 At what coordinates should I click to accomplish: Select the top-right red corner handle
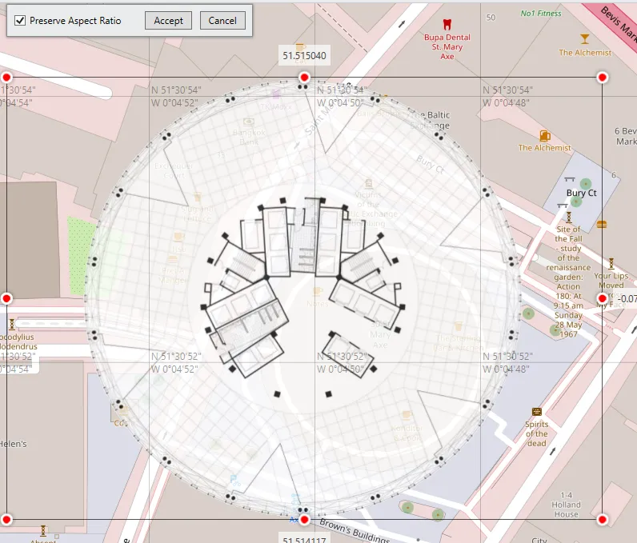click(602, 78)
